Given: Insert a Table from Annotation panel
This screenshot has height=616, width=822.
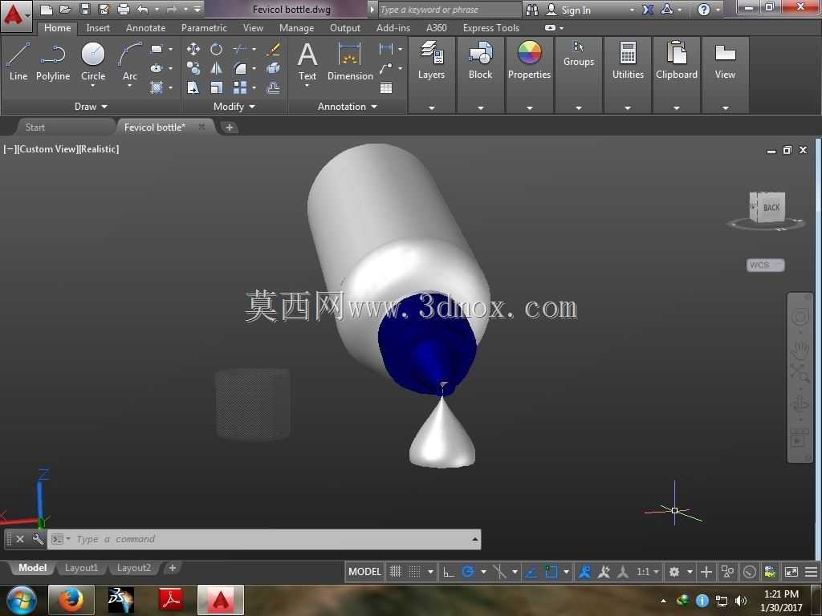Looking at the screenshot, I should click(386, 87).
